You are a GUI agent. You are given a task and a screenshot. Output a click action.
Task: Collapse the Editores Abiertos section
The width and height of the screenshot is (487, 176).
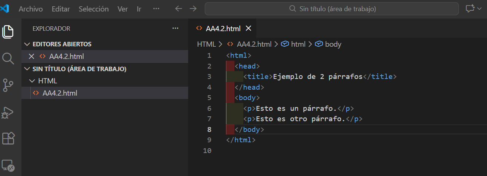pos(27,44)
